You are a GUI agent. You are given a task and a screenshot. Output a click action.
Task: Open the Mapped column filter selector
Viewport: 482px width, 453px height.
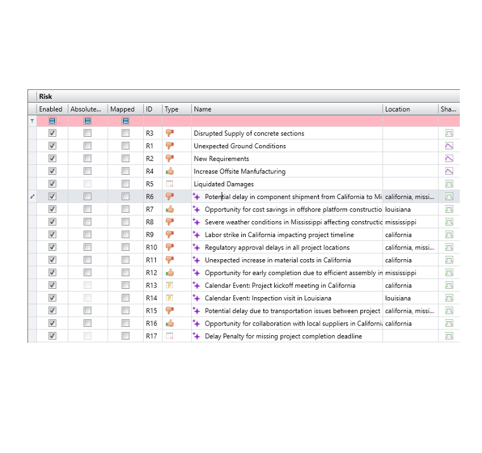pyautogui.click(x=125, y=120)
